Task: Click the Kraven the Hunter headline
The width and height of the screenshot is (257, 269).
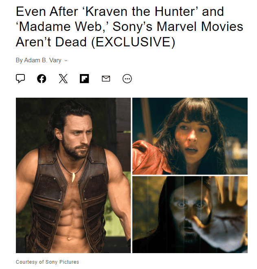Action: click(129, 26)
